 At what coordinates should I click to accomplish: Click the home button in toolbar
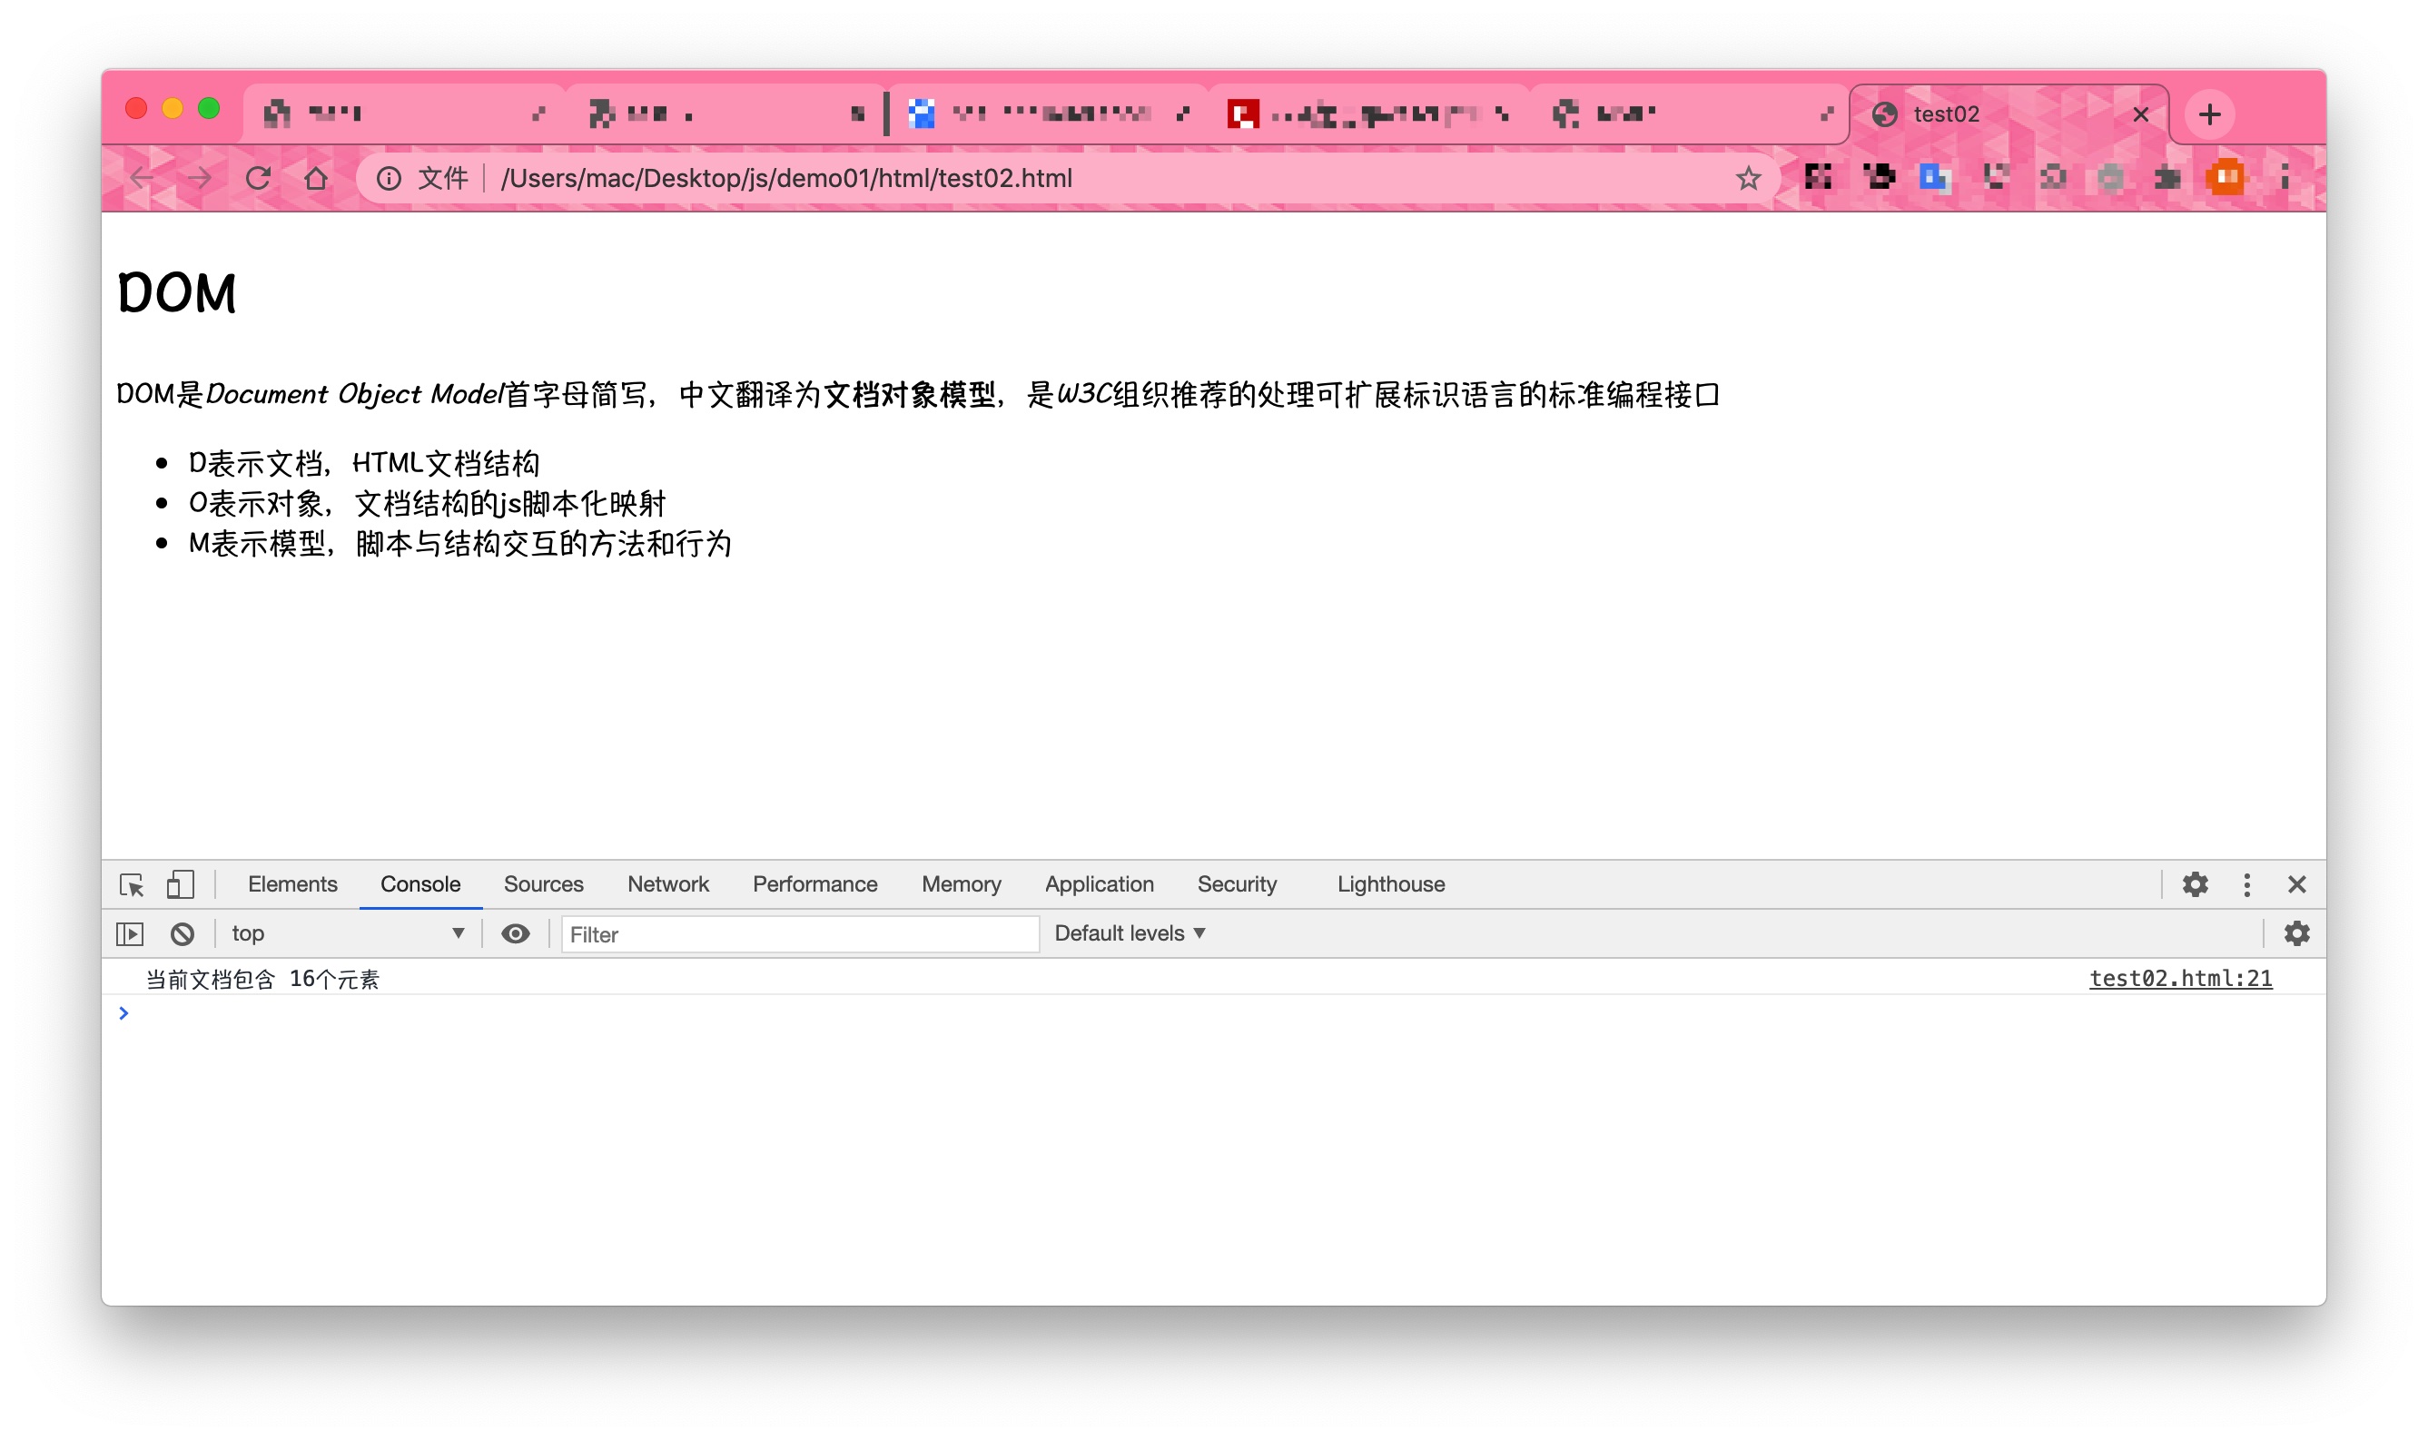(x=316, y=179)
